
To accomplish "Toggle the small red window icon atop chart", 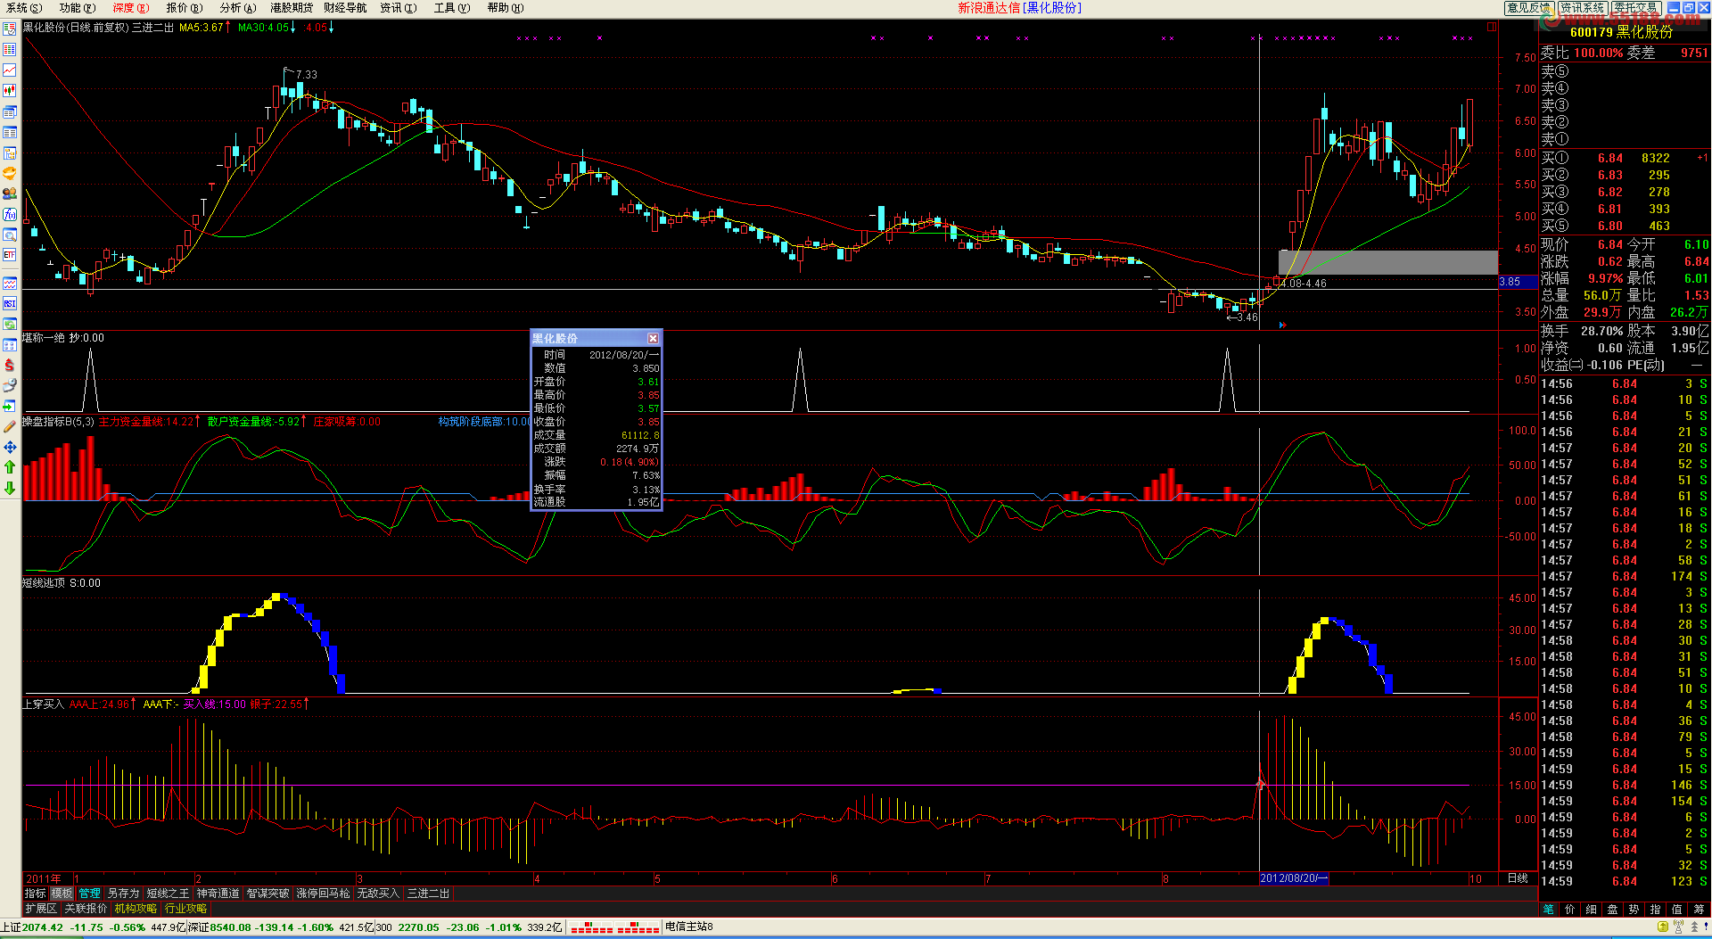I will (1491, 27).
